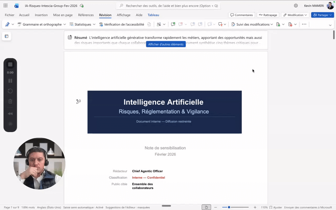Click the Editor pen icon
336x210 pixels.
click(7, 24)
